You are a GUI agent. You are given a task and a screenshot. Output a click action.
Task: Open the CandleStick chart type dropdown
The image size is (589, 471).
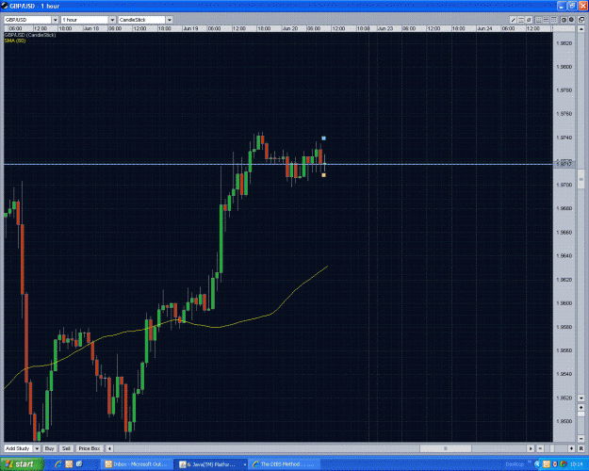pyautogui.click(x=170, y=20)
